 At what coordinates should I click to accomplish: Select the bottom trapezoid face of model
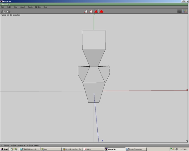click(x=94, y=93)
